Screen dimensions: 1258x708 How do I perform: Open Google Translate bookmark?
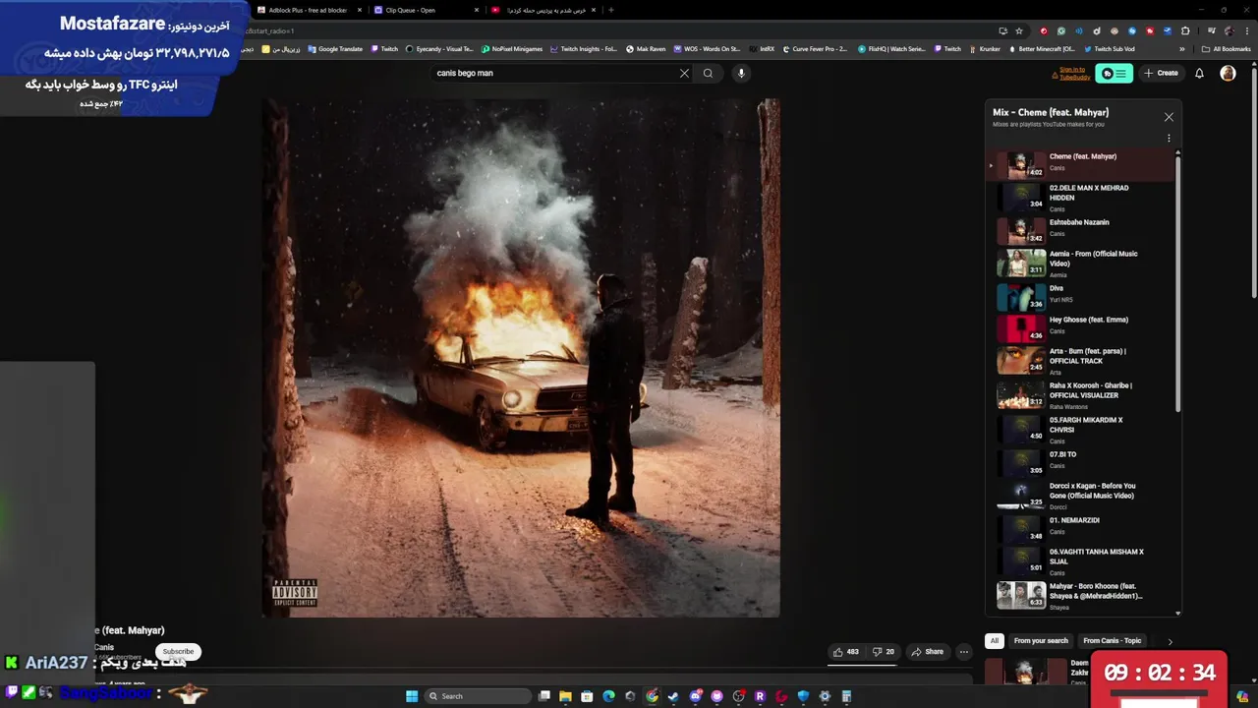334,49
